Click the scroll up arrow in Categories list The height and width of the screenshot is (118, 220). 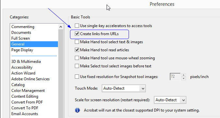[61, 27]
